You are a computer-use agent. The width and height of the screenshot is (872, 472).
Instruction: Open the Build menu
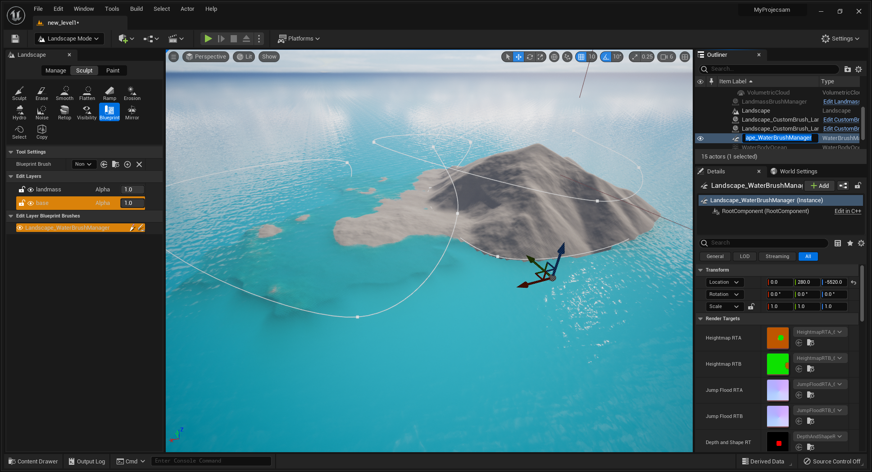(136, 9)
